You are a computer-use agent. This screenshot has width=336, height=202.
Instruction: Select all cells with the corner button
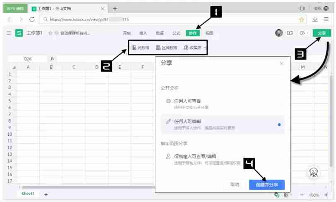click(x=15, y=67)
